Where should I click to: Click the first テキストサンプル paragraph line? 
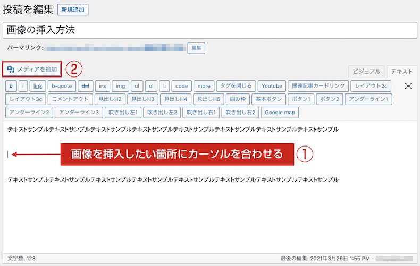173,130
